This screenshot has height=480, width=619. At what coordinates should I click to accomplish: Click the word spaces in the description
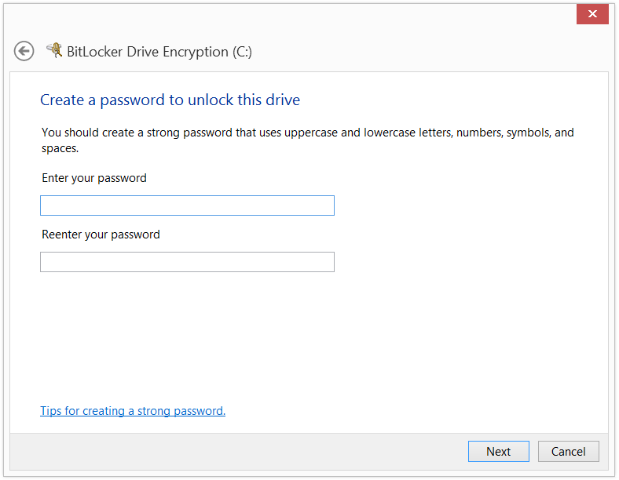60,149
